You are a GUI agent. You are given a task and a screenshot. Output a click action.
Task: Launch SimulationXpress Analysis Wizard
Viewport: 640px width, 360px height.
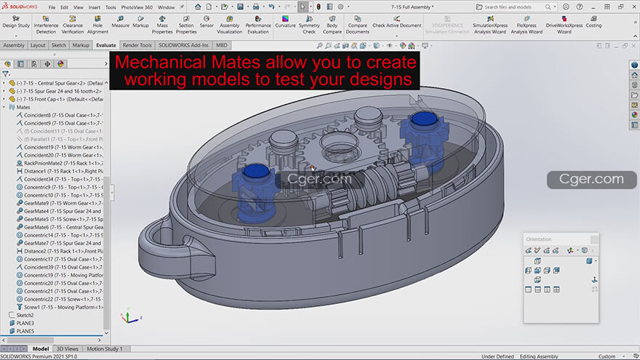click(490, 25)
